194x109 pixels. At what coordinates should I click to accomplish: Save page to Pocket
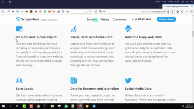point(100,12)
